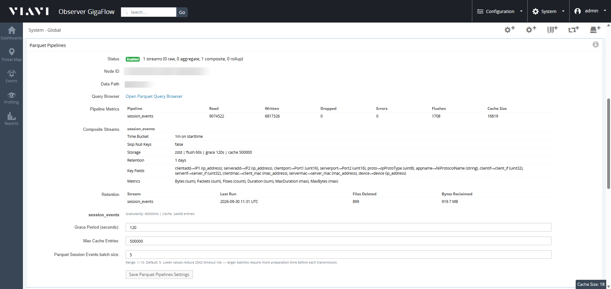Click the scrollbar up arrow
This screenshot has height=289, width=611.
pos(608,25)
